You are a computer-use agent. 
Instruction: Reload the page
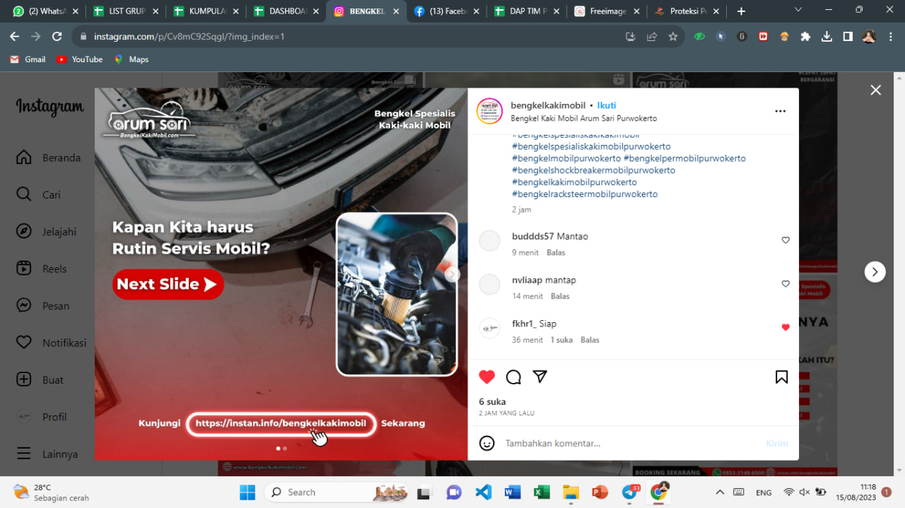tap(57, 37)
